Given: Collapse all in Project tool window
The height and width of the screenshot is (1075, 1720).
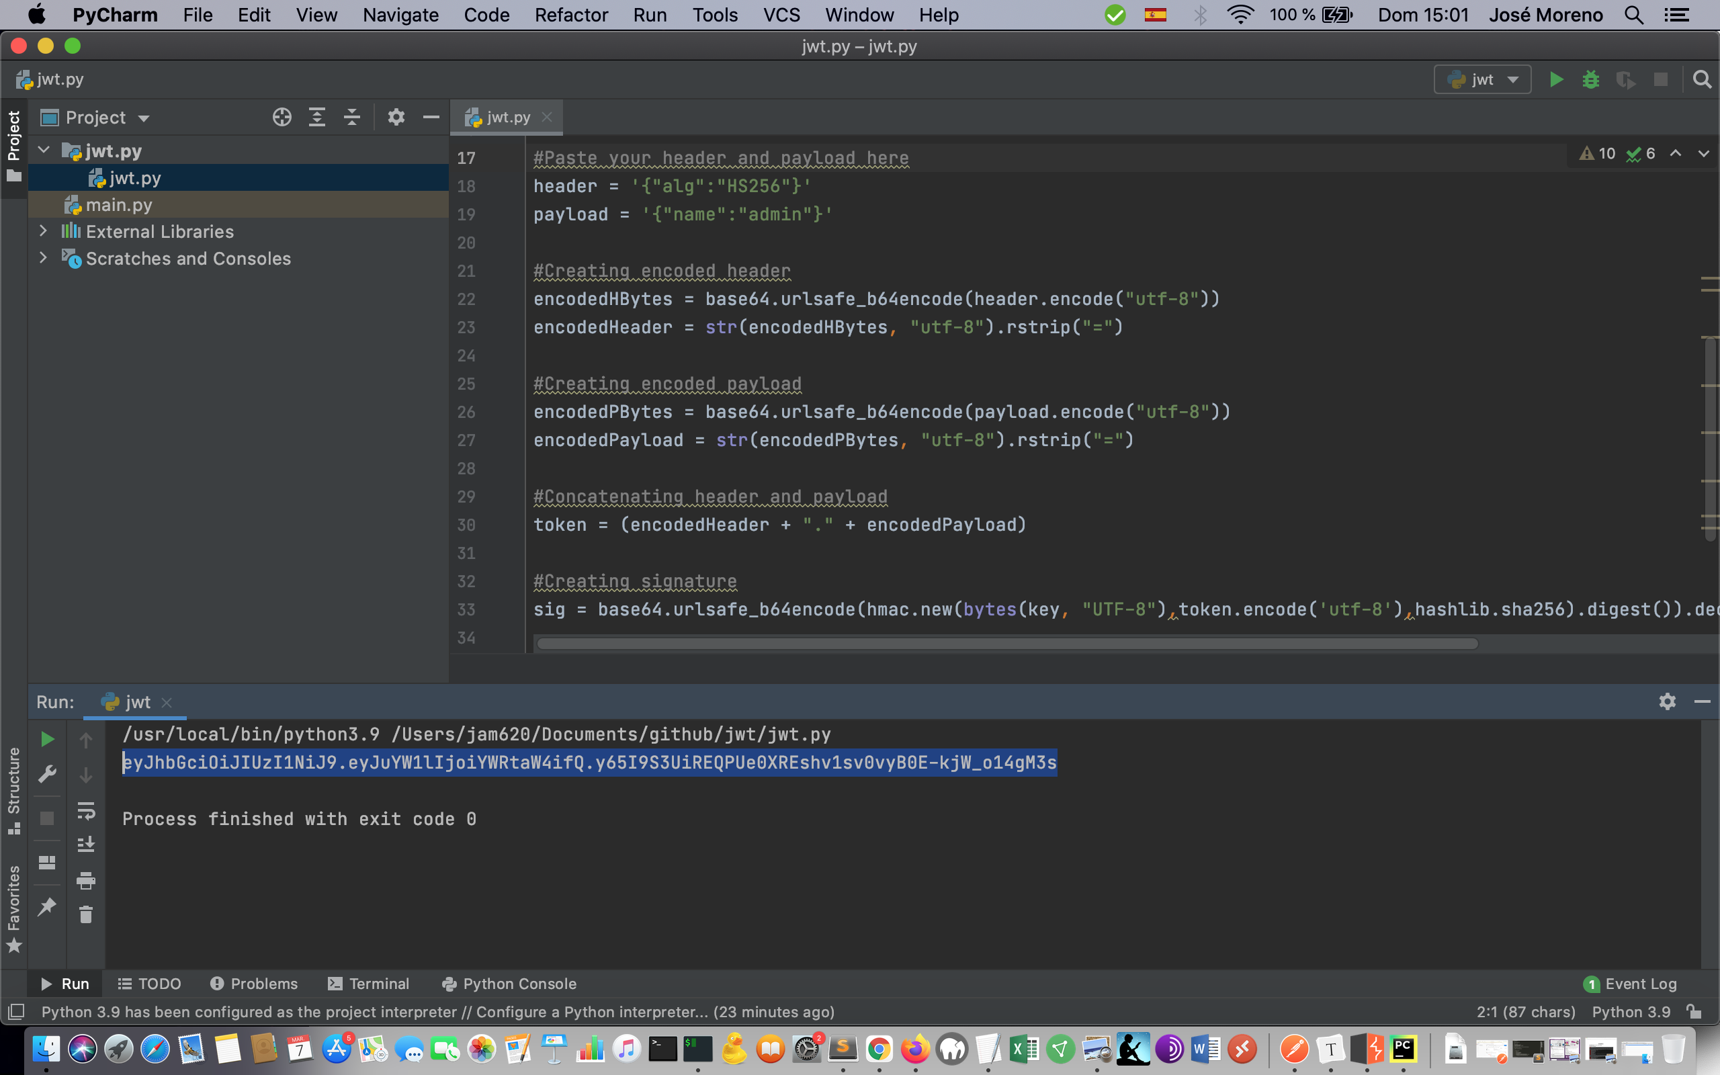Looking at the screenshot, I should pos(352,118).
